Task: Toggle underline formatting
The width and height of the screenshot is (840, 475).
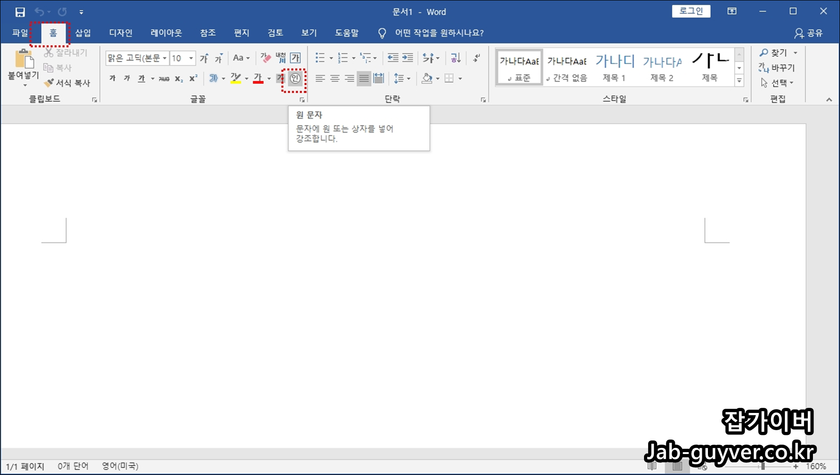Action: [140, 78]
